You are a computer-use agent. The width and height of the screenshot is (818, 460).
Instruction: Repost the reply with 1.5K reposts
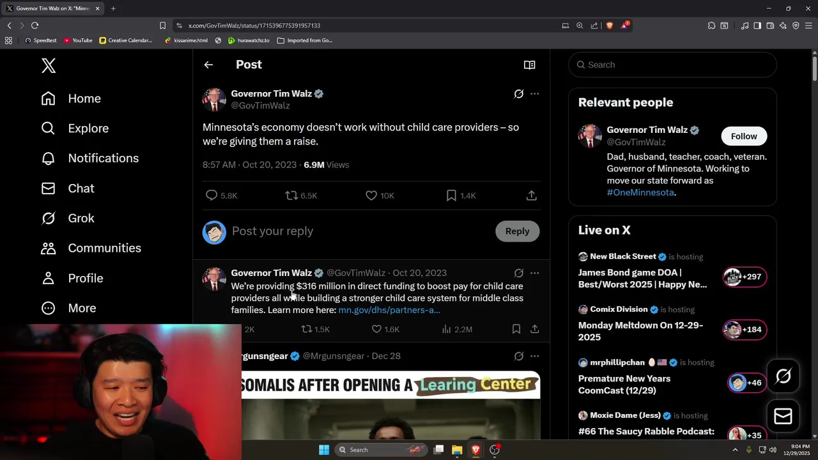click(316, 330)
